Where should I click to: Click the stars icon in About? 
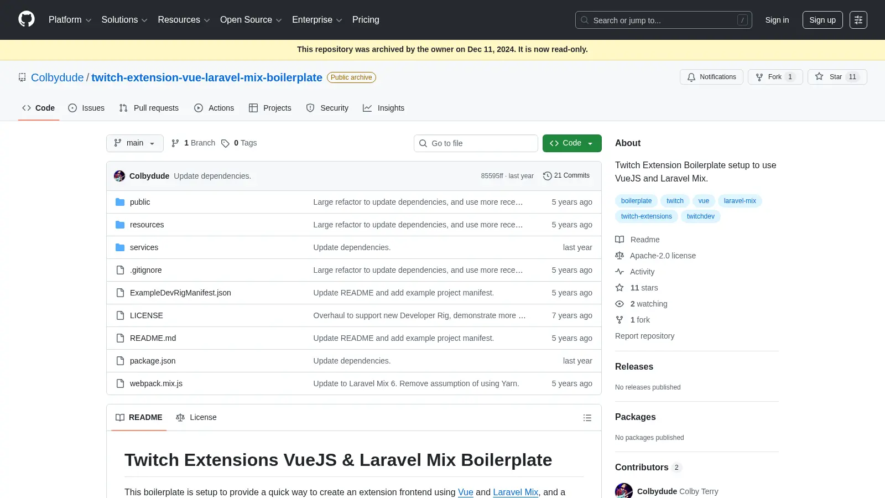click(x=619, y=288)
